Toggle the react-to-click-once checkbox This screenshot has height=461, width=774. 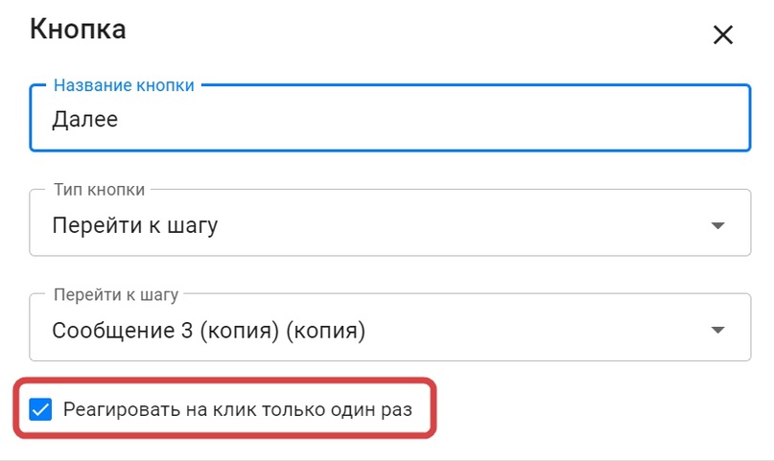tap(40, 410)
